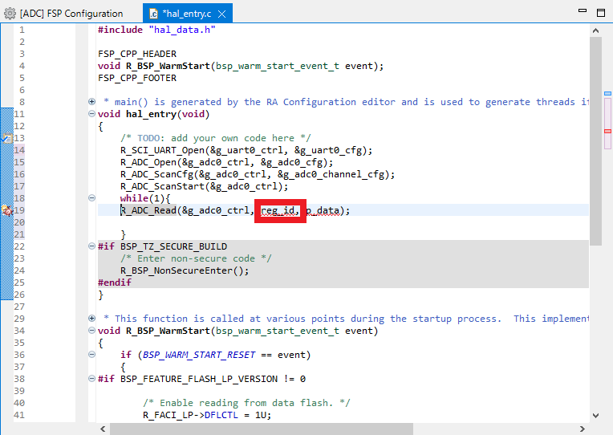This screenshot has height=435, width=613.
Task: Click line number 19 in the gutter
Action: tap(19, 210)
